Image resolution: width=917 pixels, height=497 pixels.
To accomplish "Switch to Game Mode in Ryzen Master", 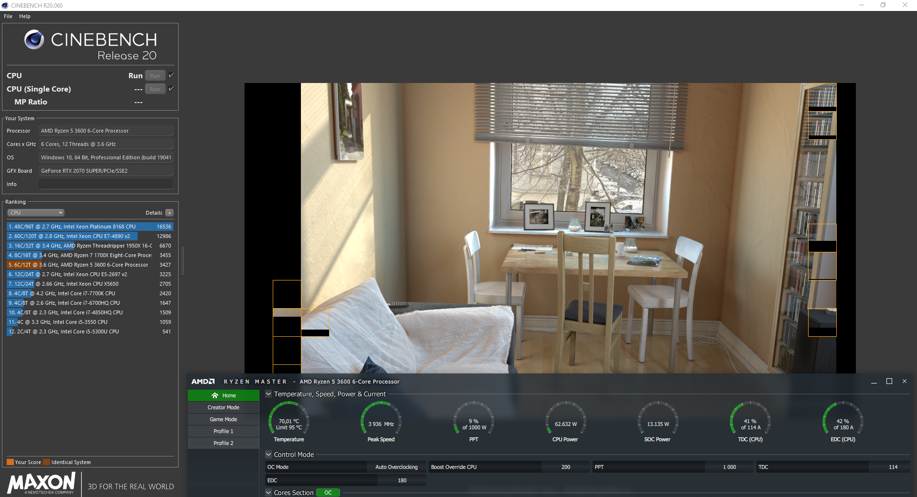I will (x=224, y=419).
